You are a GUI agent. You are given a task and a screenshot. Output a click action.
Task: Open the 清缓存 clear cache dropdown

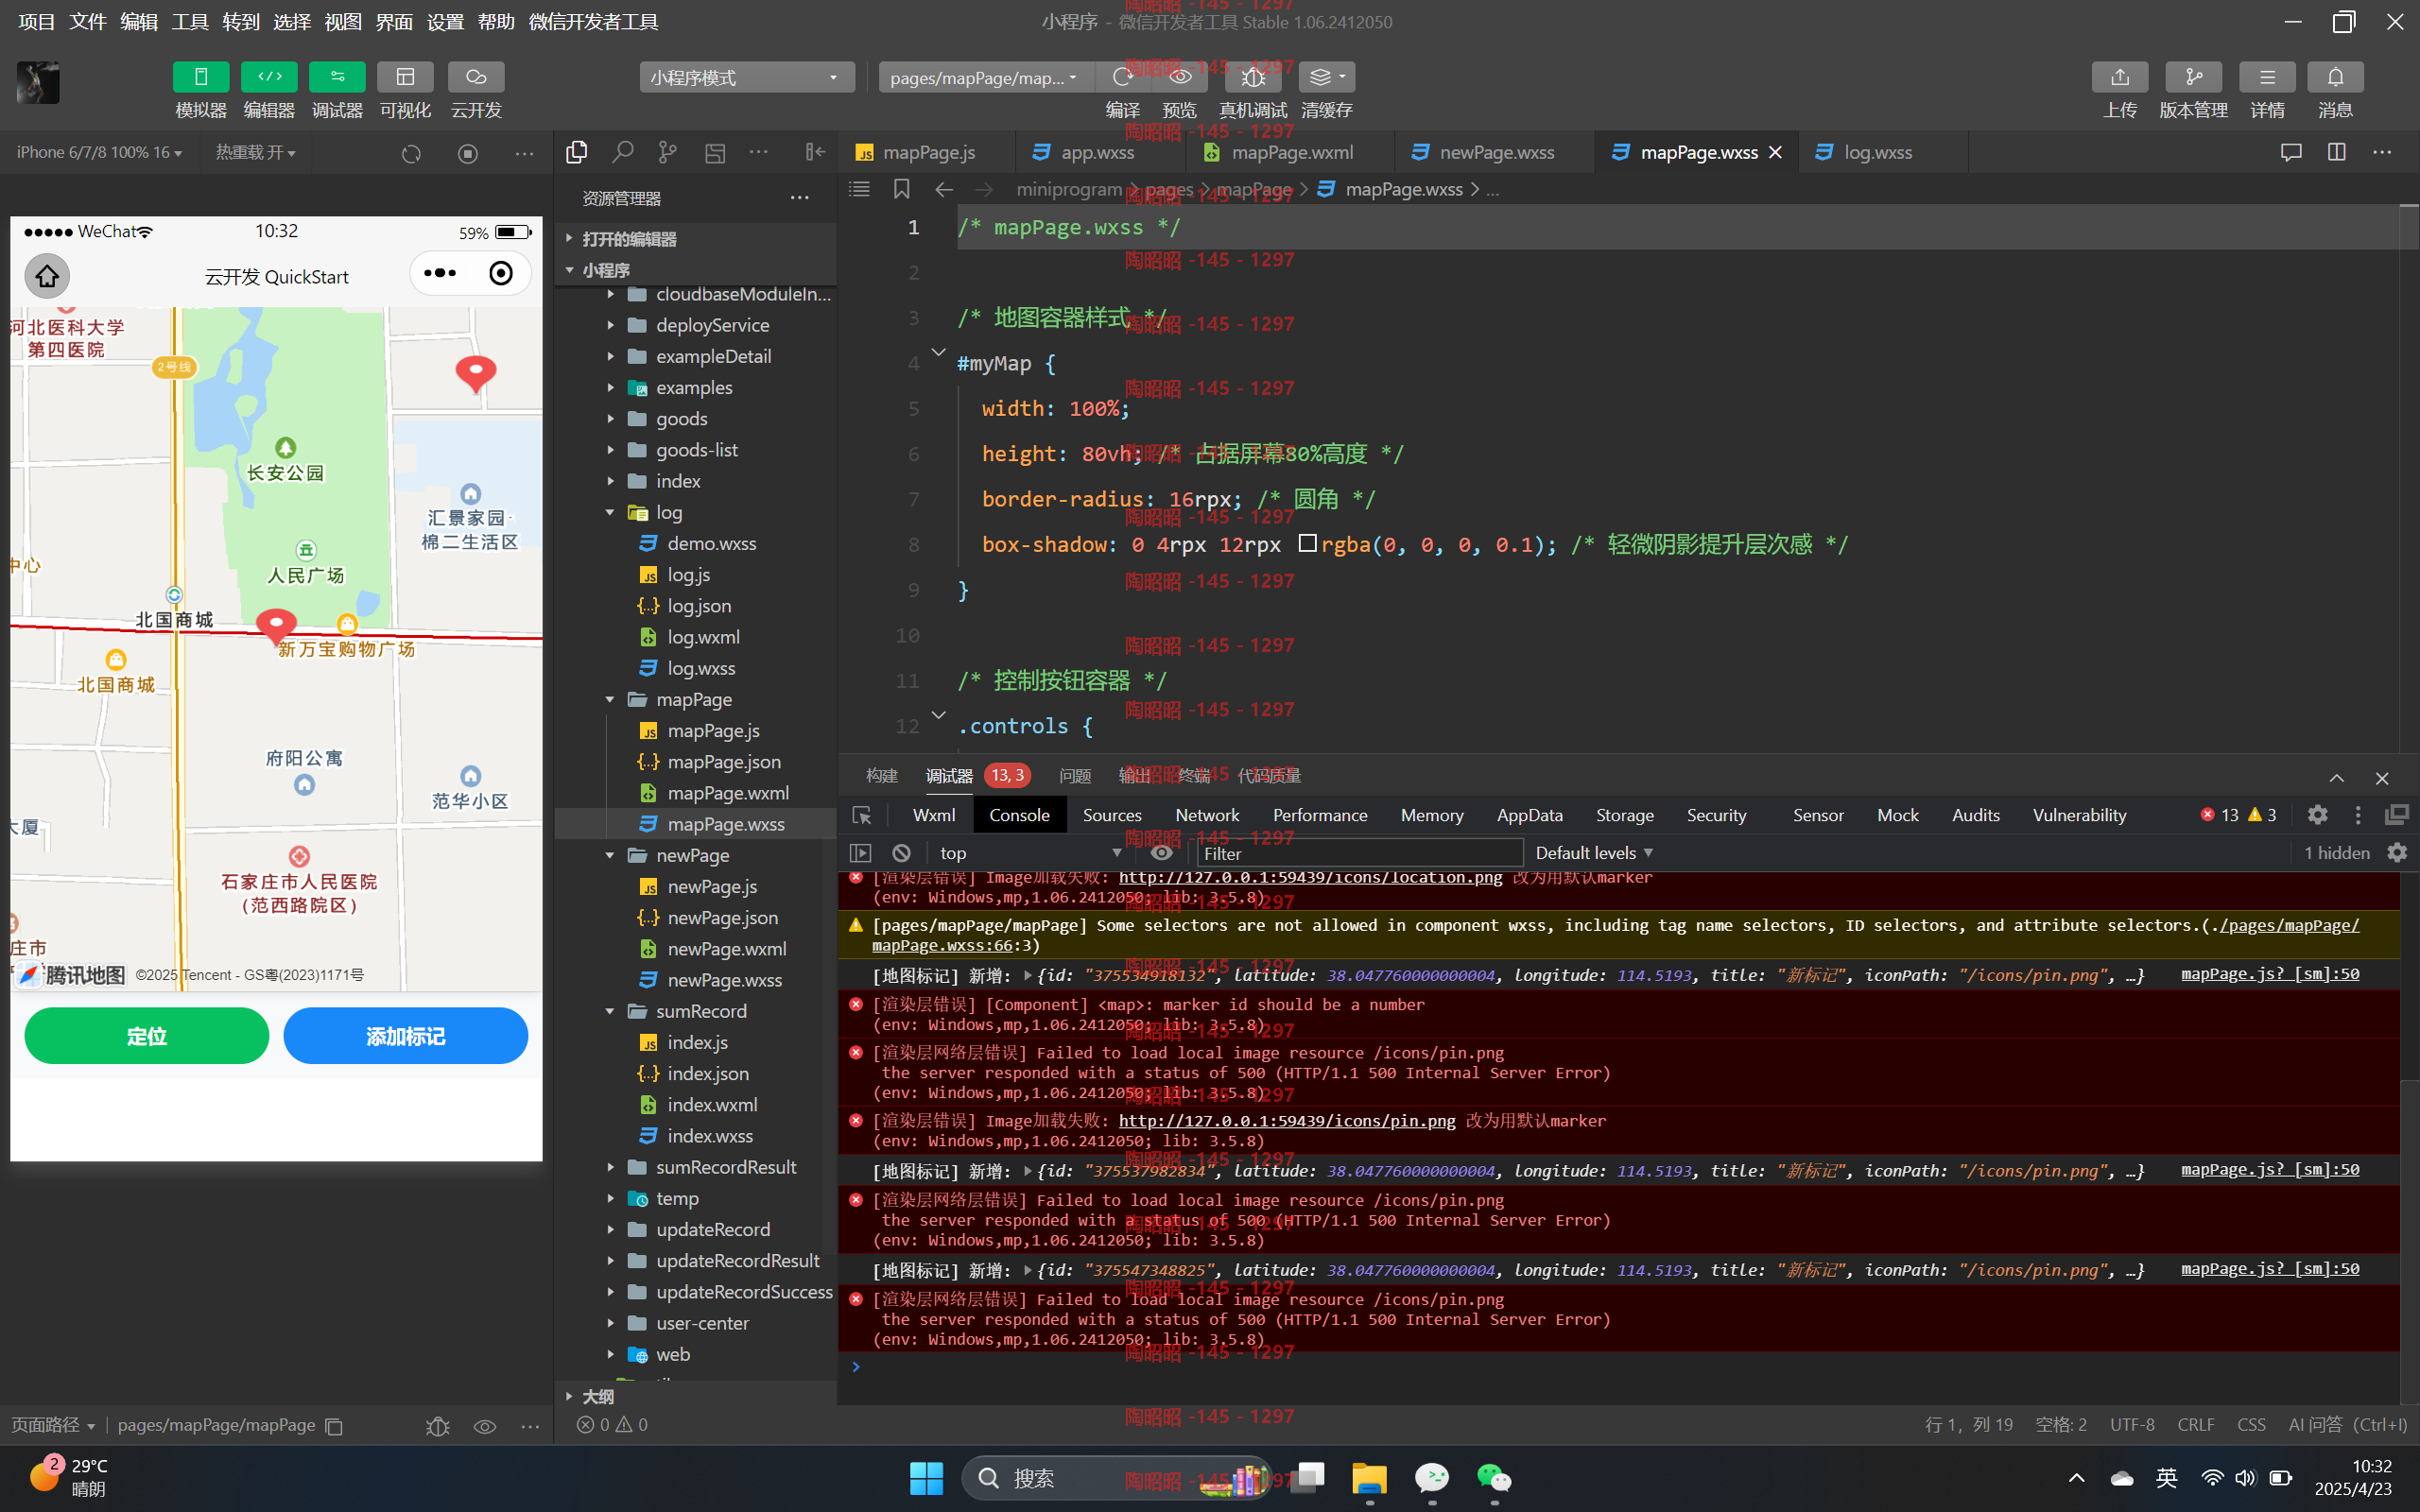1327,77
